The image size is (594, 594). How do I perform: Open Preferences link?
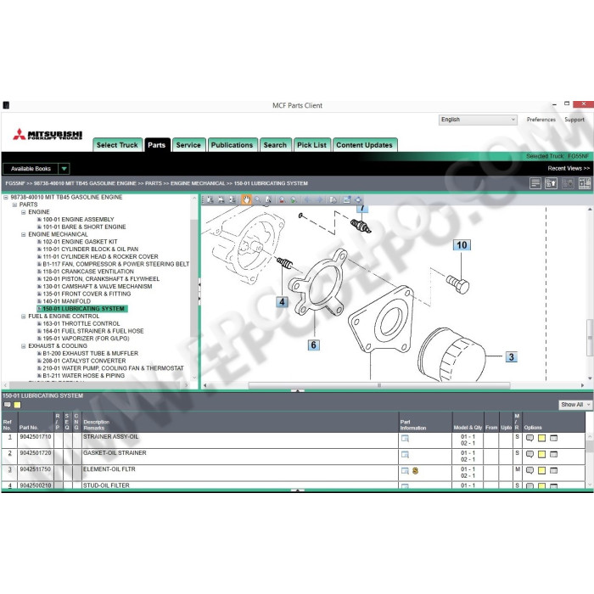point(541,120)
